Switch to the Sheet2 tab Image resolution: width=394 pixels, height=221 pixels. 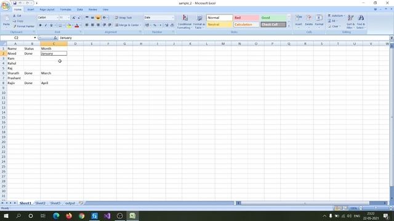coord(40,203)
